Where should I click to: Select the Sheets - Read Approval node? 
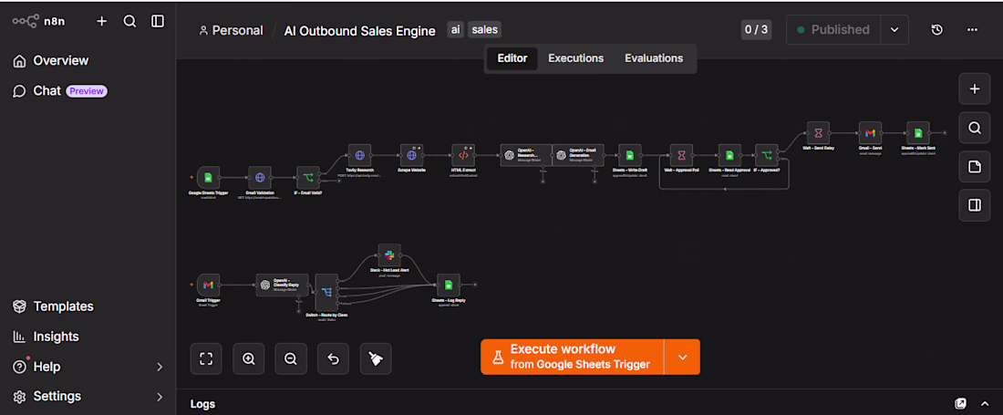[729, 155]
